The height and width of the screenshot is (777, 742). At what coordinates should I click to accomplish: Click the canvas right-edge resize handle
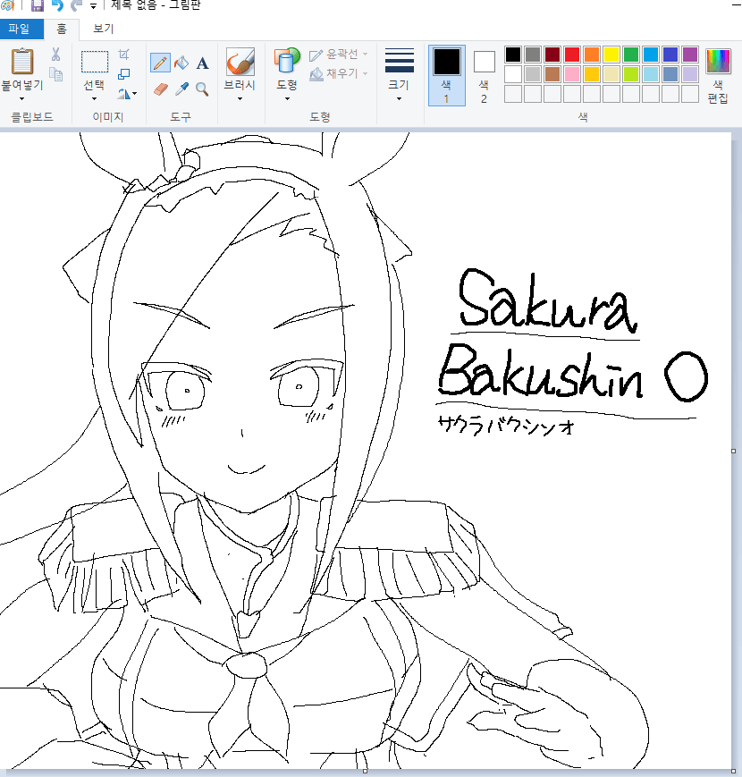(x=734, y=451)
